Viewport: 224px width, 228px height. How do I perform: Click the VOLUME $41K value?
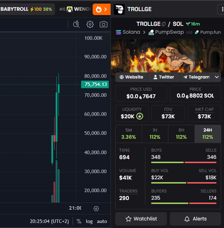pos(125,178)
